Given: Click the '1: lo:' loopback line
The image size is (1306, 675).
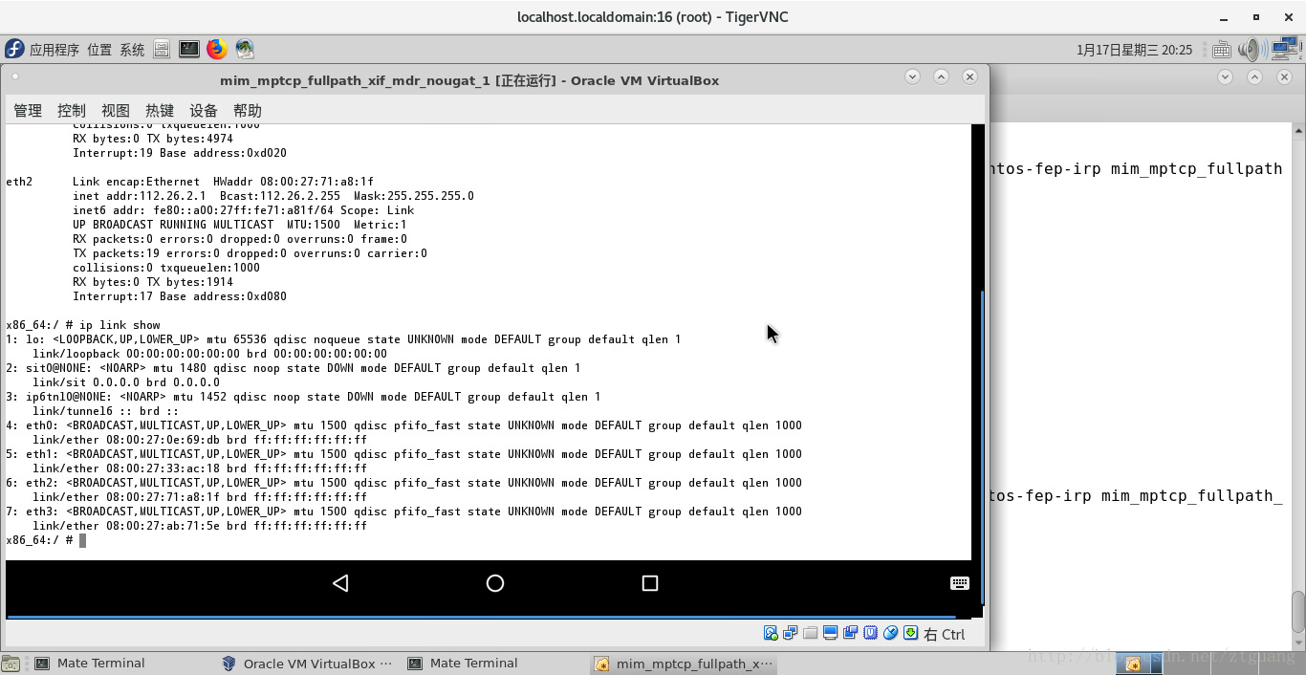Looking at the screenshot, I should [x=343, y=339].
